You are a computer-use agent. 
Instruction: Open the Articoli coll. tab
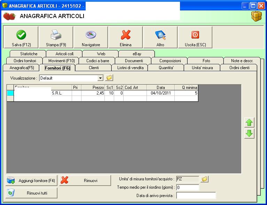tap(65, 54)
